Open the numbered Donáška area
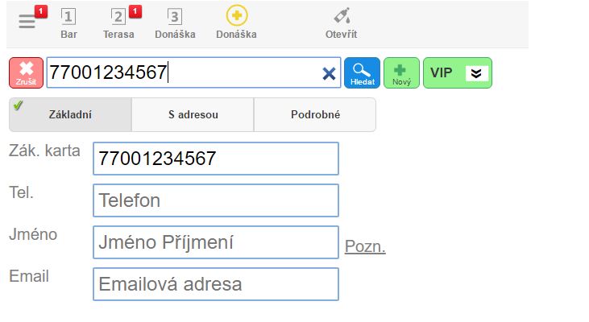The image size is (589, 322). tap(174, 23)
